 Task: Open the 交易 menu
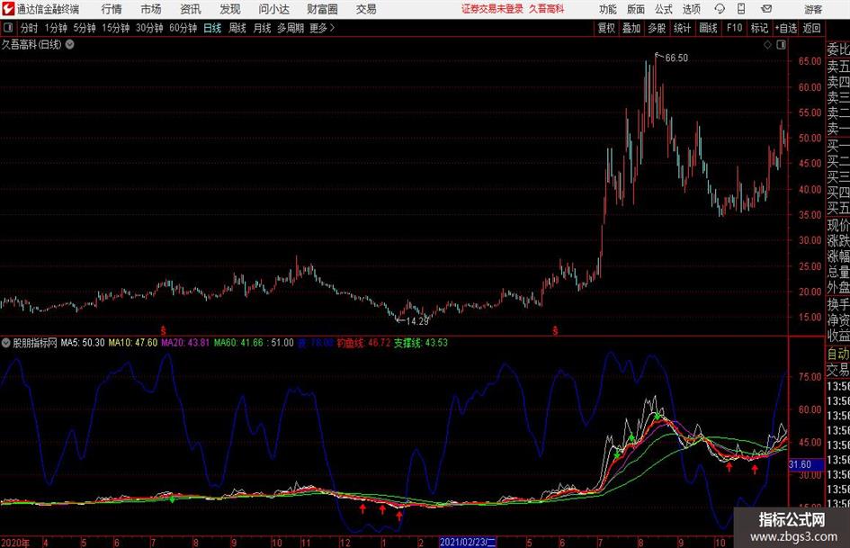tap(366, 9)
